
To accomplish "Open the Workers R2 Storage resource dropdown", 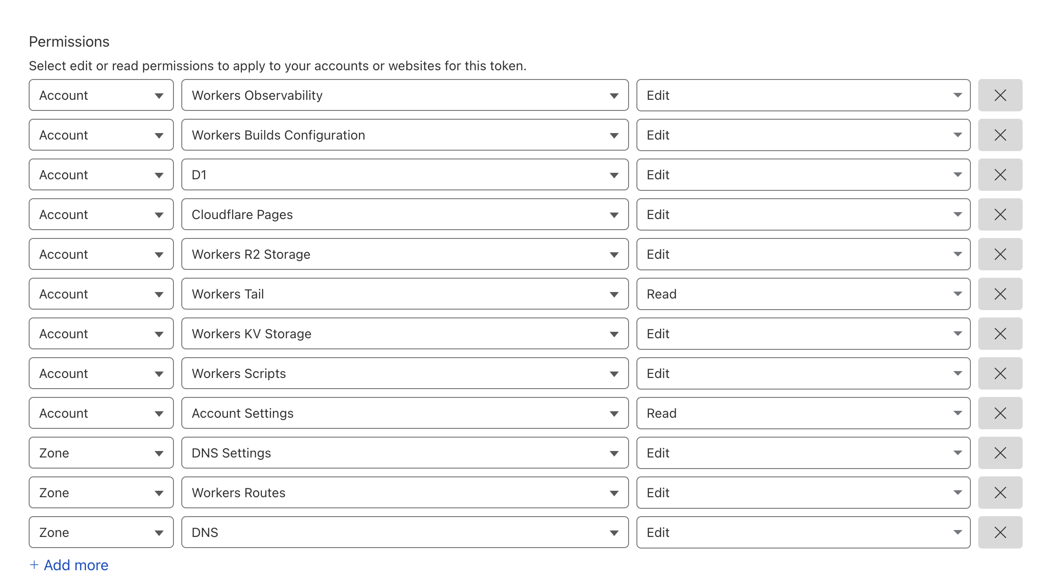I will pyautogui.click(x=405, y=254).
